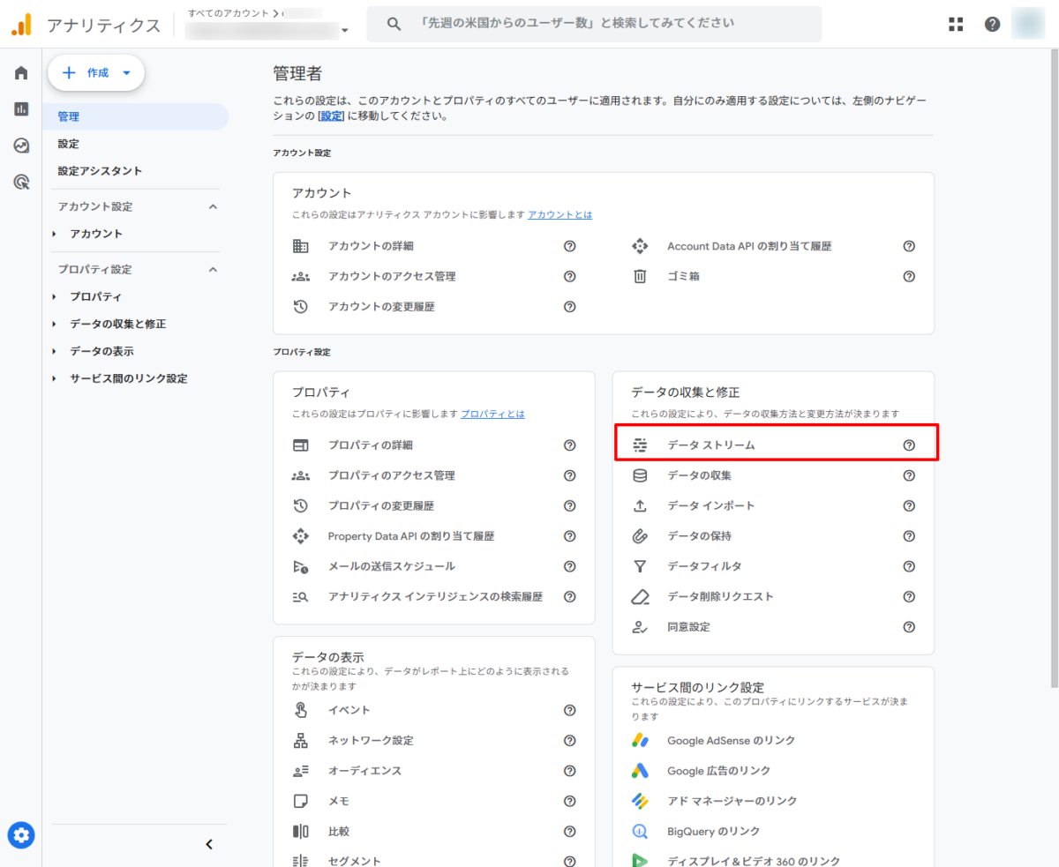
Task: Select 管理 in the sidebar menu
Action: [x=69, y=116]
